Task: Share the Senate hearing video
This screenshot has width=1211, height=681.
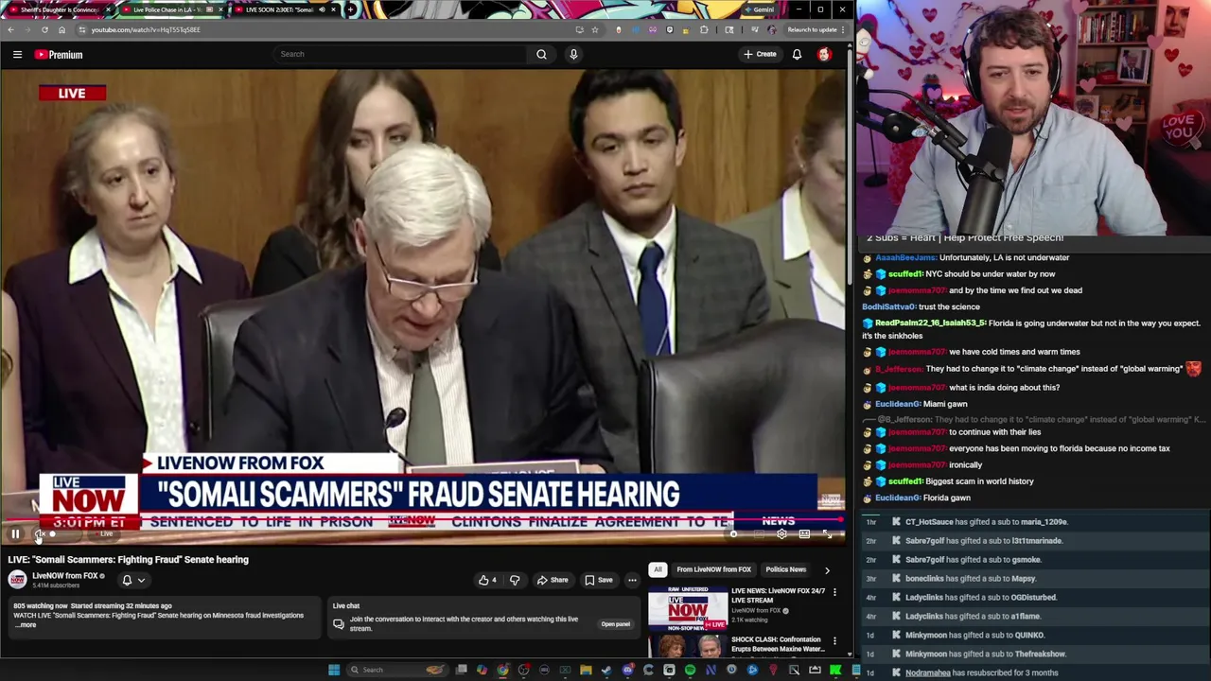Action: (x=553, y=580)
